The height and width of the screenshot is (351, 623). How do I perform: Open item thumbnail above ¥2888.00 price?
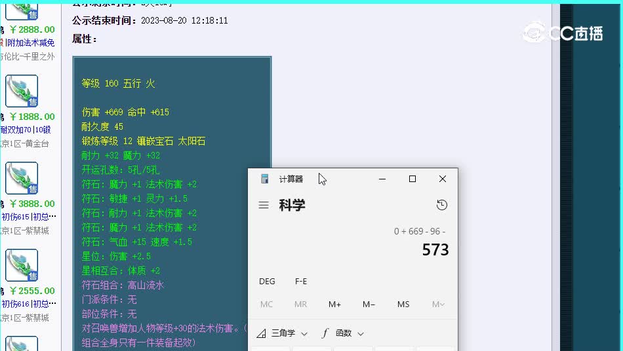tap(22, 10)
